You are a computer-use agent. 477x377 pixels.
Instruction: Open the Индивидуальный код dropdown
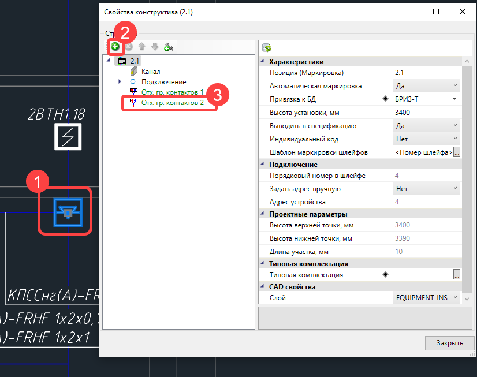[455, 139]
